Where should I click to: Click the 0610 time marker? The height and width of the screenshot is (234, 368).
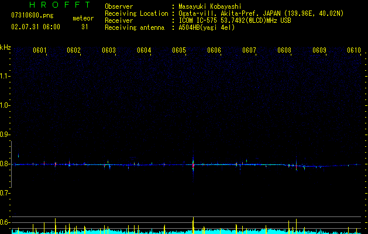pyautogui.click(x=354, y=50)
